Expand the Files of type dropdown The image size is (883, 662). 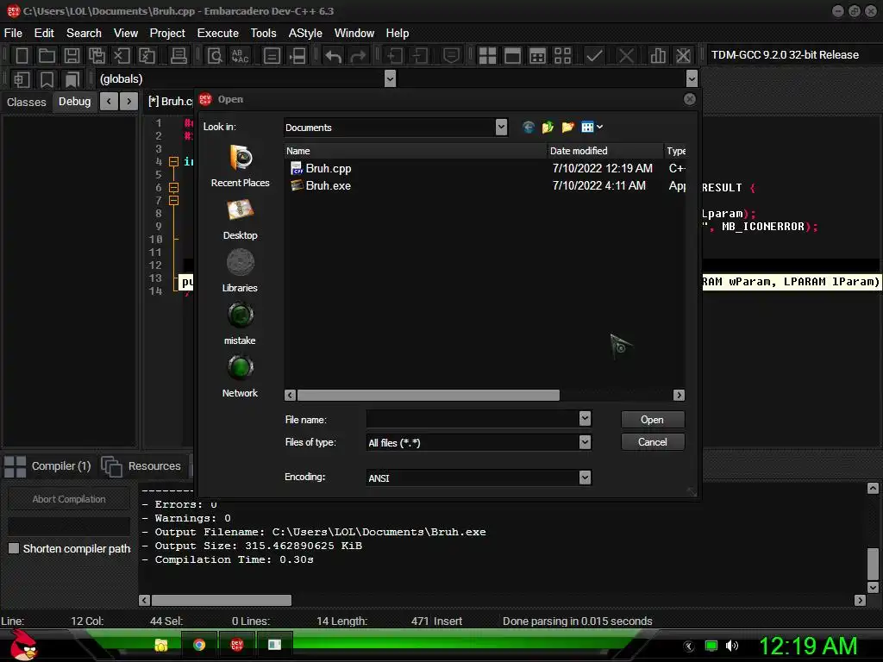click(585, 442)
